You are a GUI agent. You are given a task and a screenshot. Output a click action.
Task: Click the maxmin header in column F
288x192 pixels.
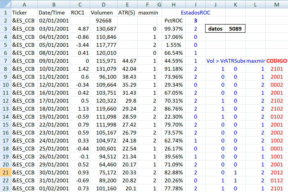coord(147,13)
